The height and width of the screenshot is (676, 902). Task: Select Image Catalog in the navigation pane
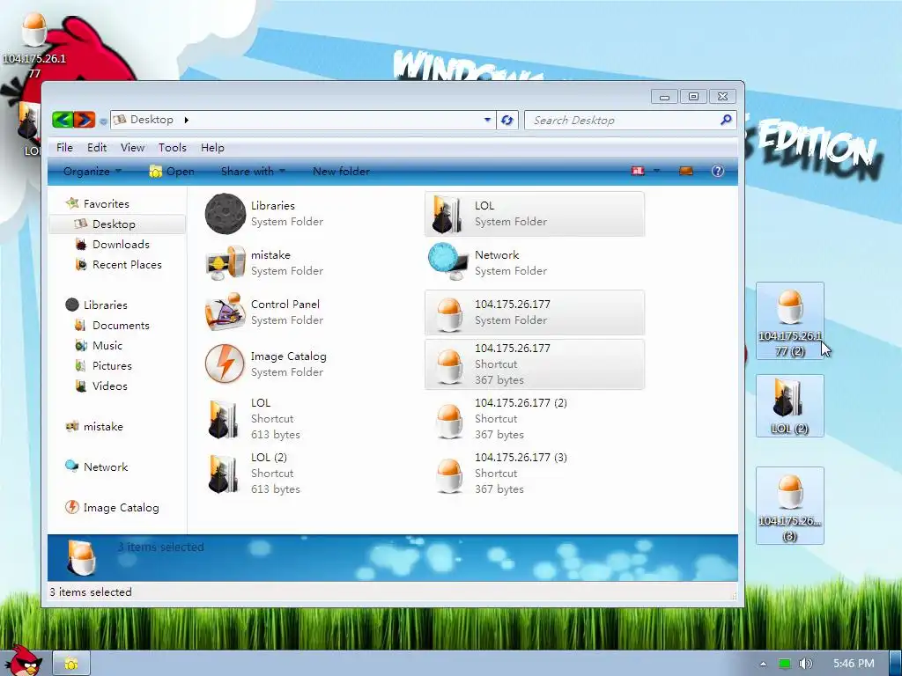[x=112, y=508]
